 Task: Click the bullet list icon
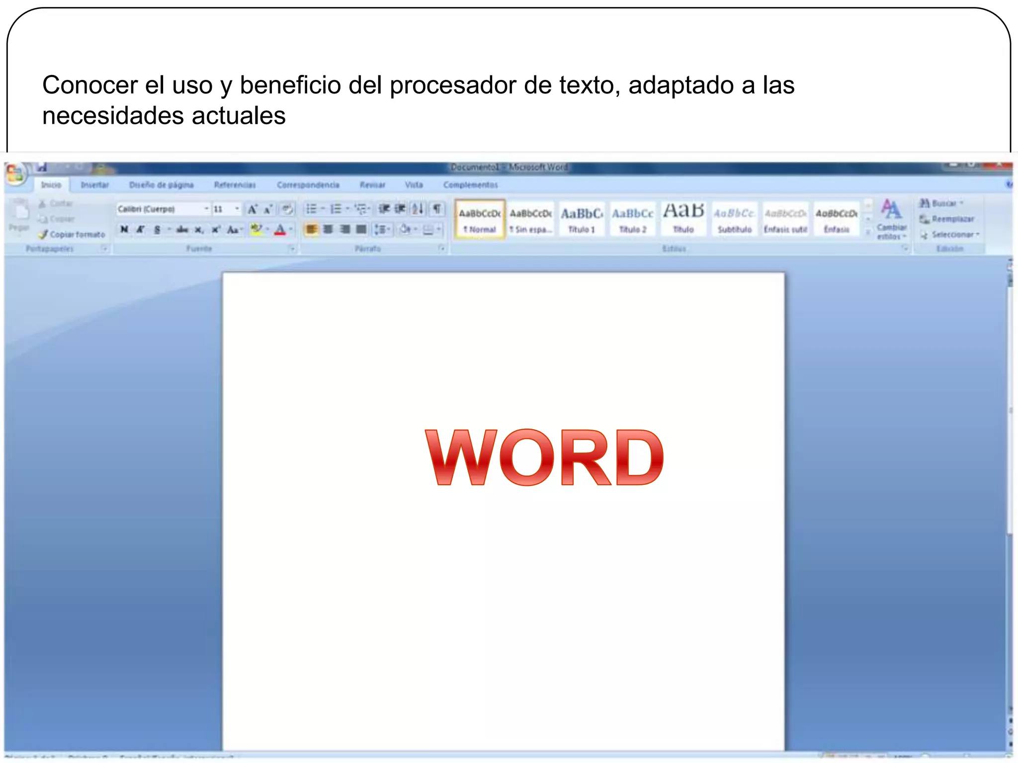pos(311,209)
